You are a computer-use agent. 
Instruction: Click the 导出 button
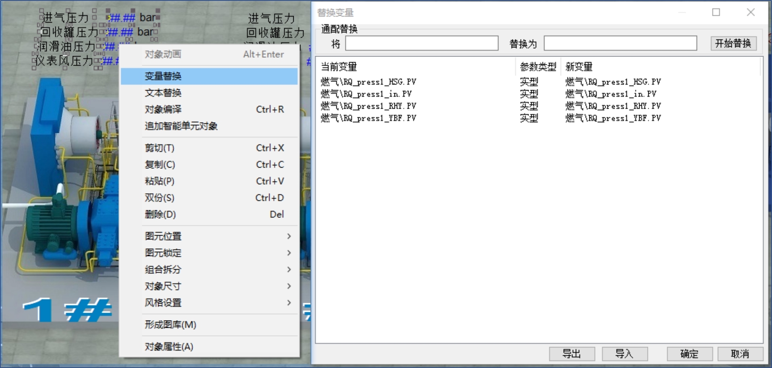(x=572, y=354)
